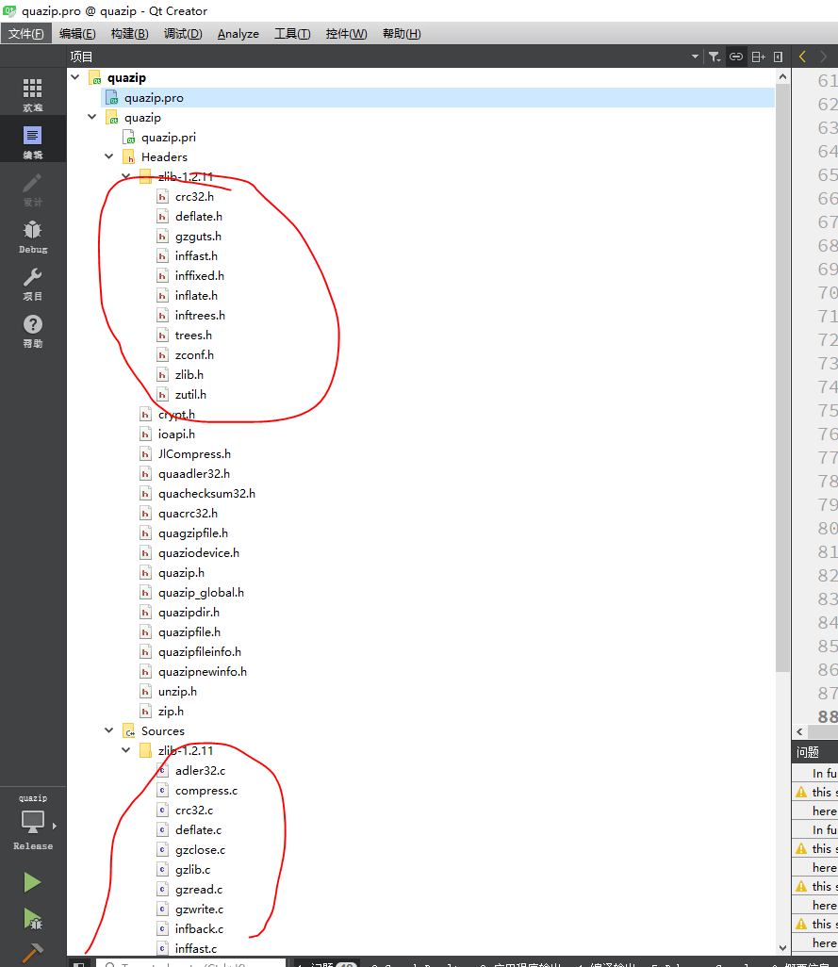Image resolution: width=838 pixels, height=967 pixels.
Task: Collapse zlib-1.2.11 under Headers
Action: pos(125,176)
